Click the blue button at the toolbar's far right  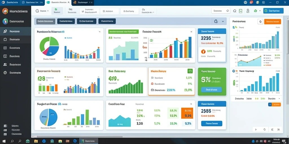[x=273, y=11]
